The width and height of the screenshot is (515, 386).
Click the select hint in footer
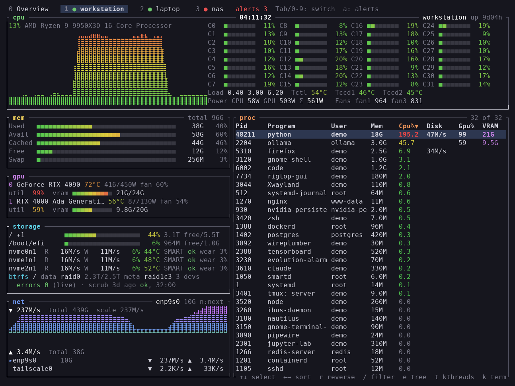pyautogui.click(x=257, y=377)
